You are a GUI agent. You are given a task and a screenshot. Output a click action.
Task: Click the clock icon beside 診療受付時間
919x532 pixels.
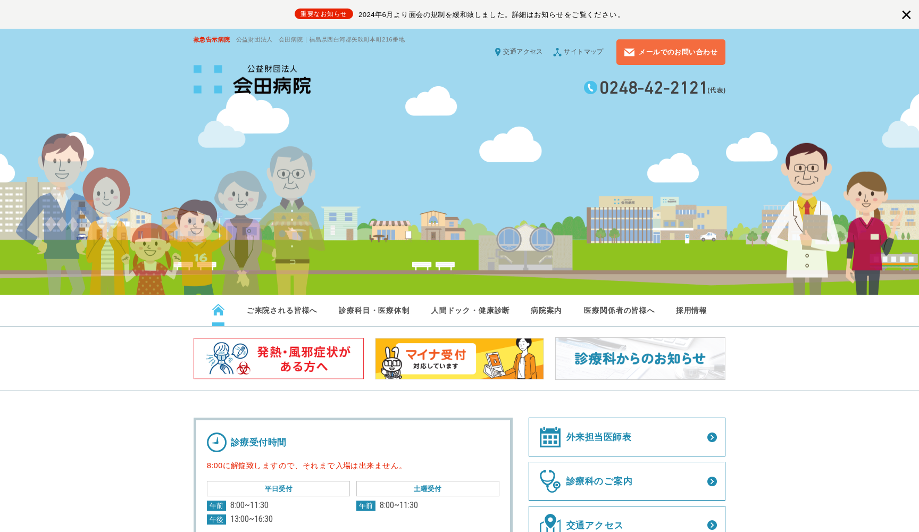pos(216,442)
